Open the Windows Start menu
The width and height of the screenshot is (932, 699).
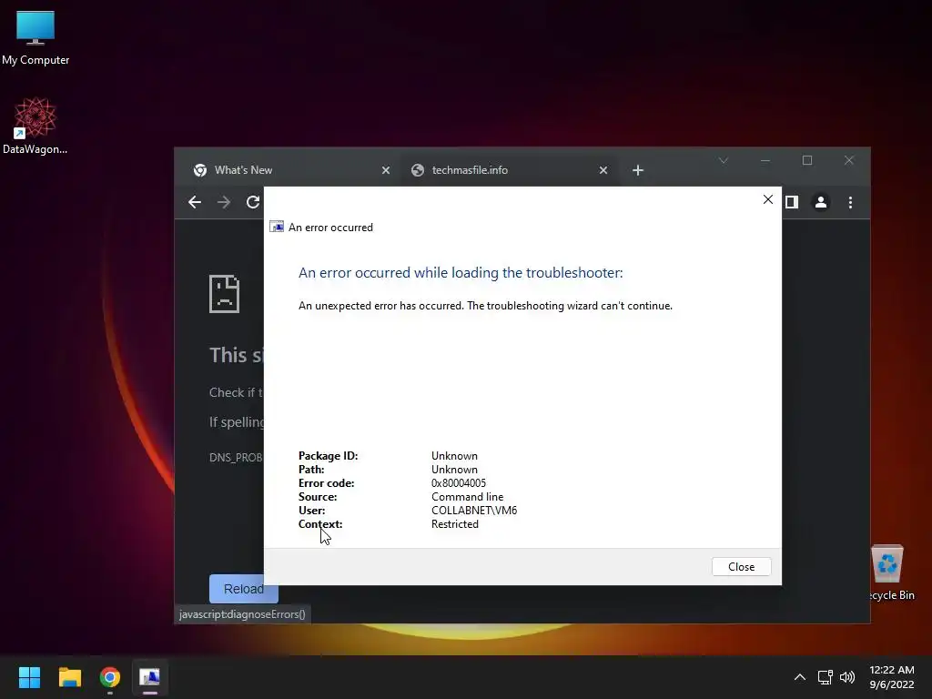click(x=29, y=677)
